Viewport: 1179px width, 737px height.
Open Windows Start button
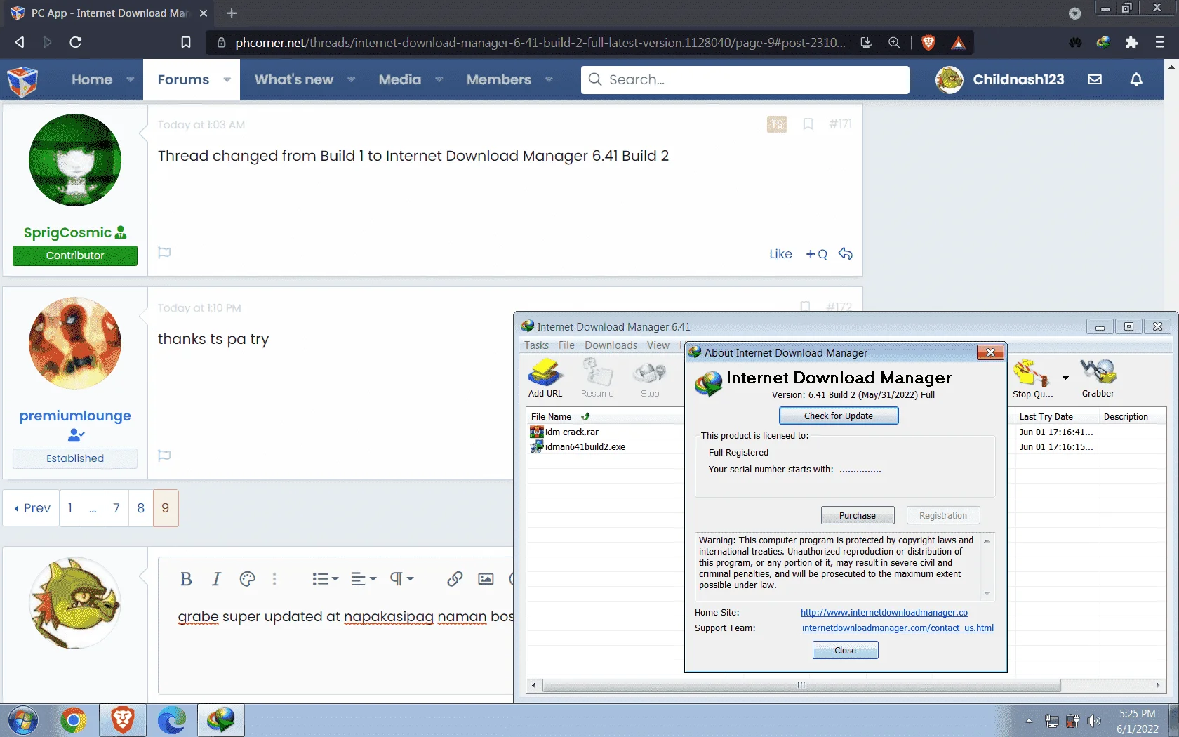[x=22, y=720]
